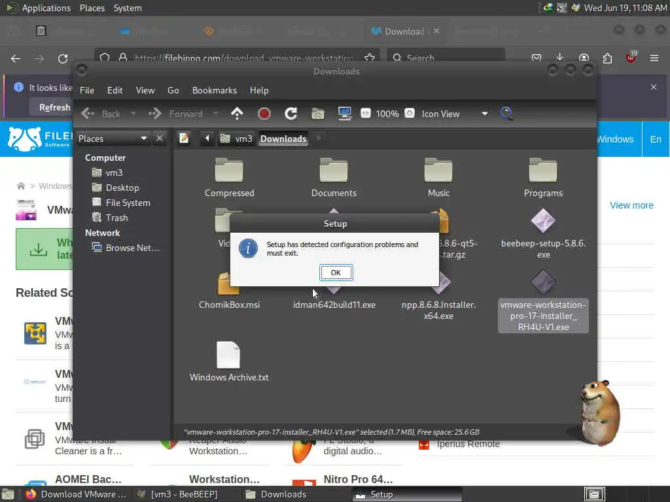Open the Places sidebar dropdown
The width and height of the screenshot is (670, 502).
tap(113, 139)
